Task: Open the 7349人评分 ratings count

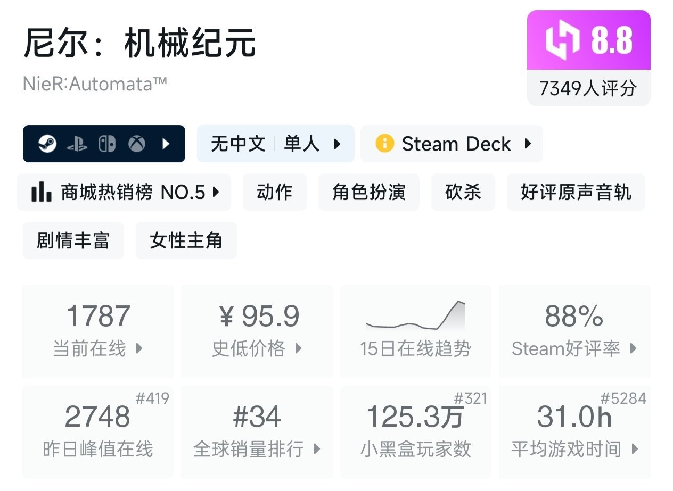Action: [588, 88]
